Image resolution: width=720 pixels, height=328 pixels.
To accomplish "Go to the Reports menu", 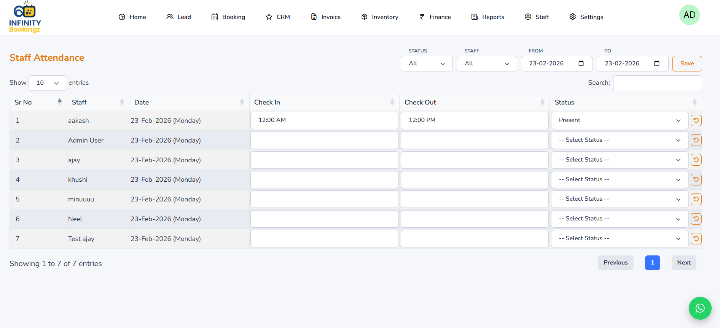I will point(487,17).
